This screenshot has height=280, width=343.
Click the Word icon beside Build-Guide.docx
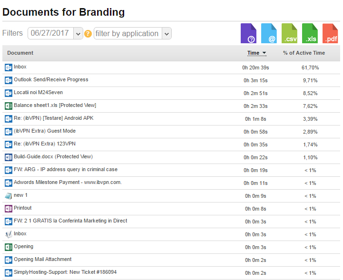[9, 157]
